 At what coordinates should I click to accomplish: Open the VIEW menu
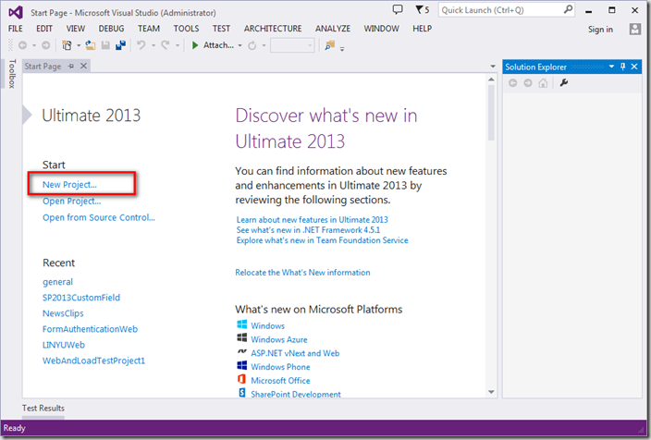pos(76,29)
